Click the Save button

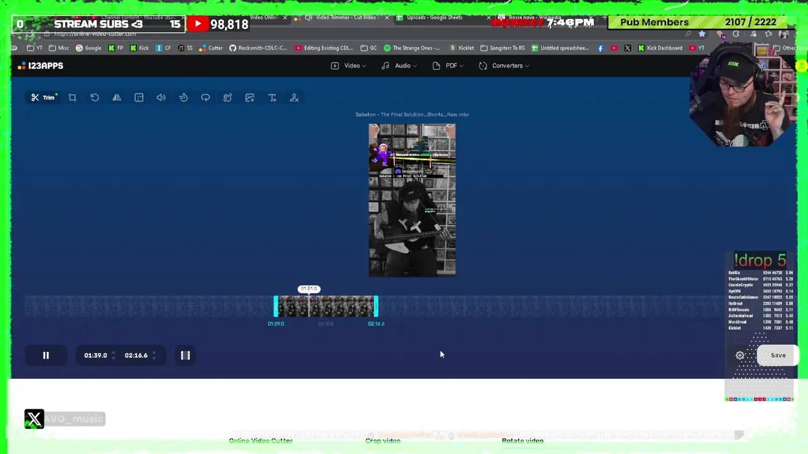(778, 356)
